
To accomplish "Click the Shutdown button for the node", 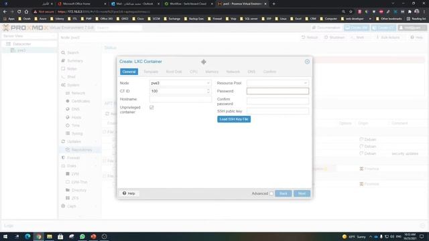I will [x=334, y=37].
